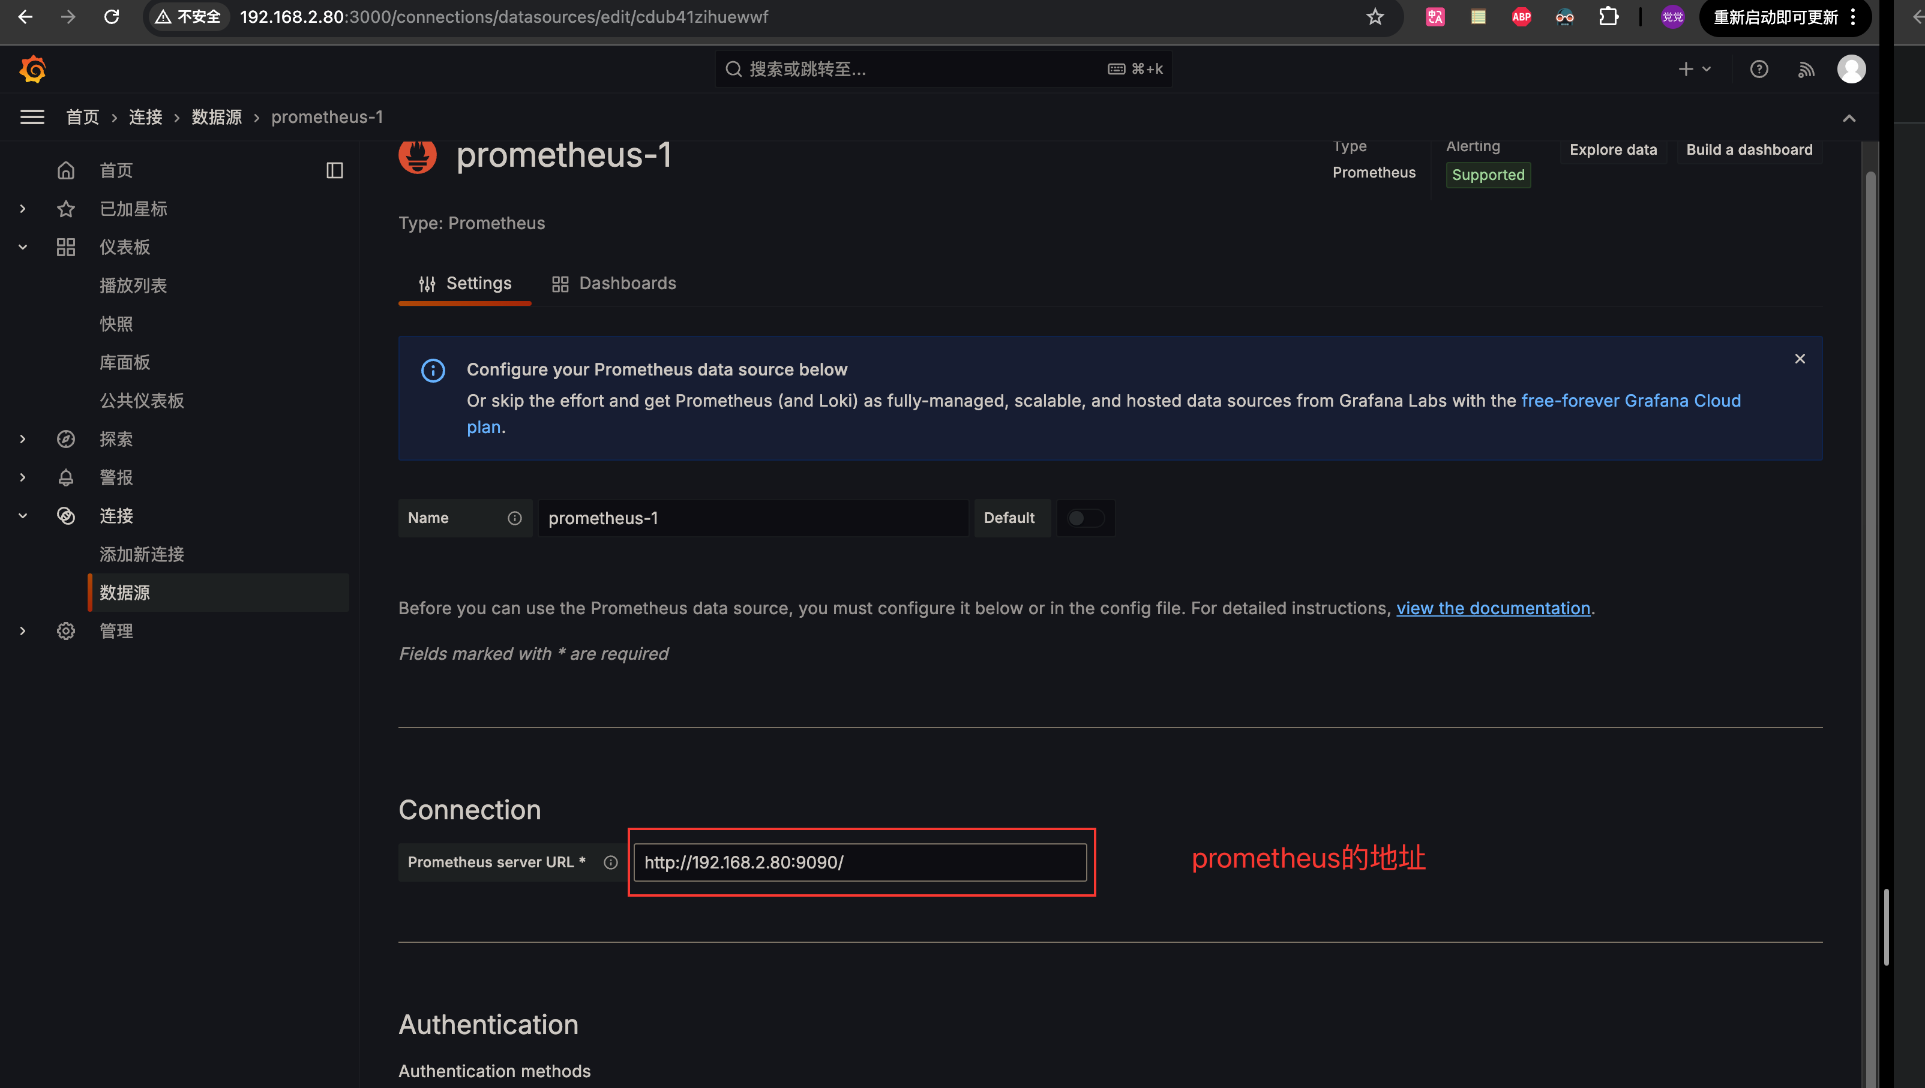Image resolution: width=1925 pixels, height=1088 pixels.
Task: Click the Explore data button
Action: [1613, 149]
